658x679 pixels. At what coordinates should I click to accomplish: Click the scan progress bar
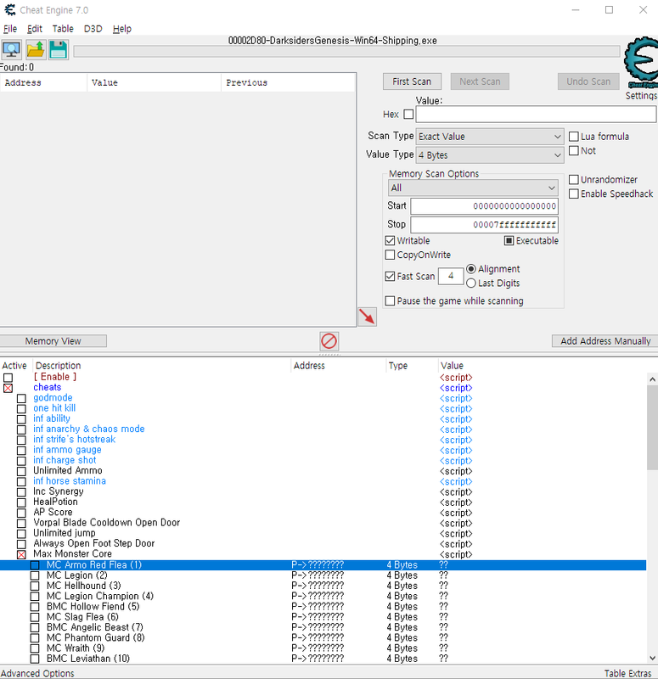346,52
